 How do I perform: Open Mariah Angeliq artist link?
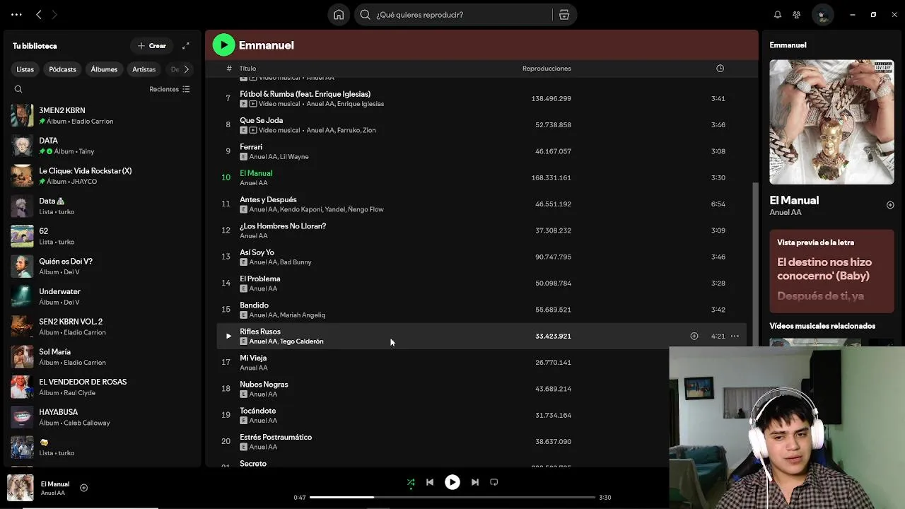click(x=303, y=315)
